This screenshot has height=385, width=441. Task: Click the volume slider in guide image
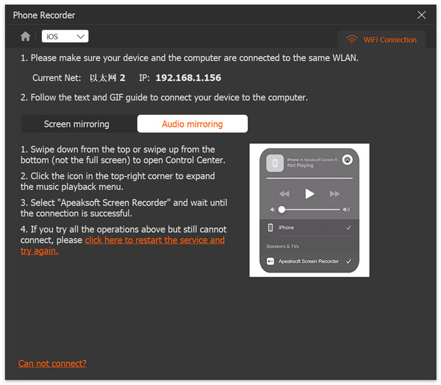click(x=309, y=210)
